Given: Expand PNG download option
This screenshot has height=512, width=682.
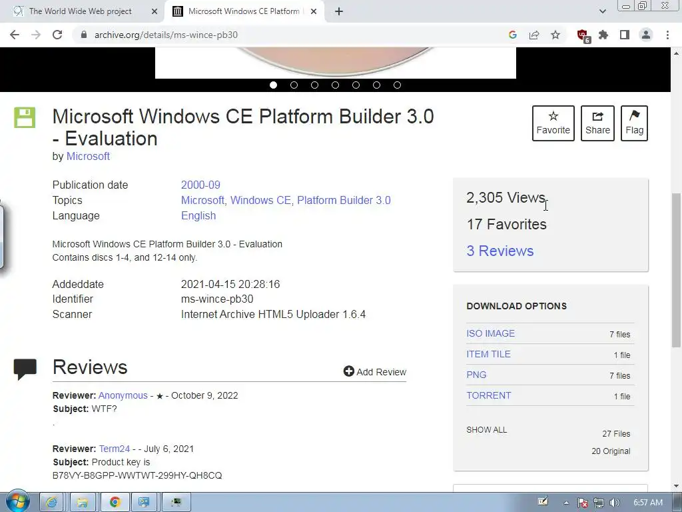Looking at the screenshot, I should [476, 375].
